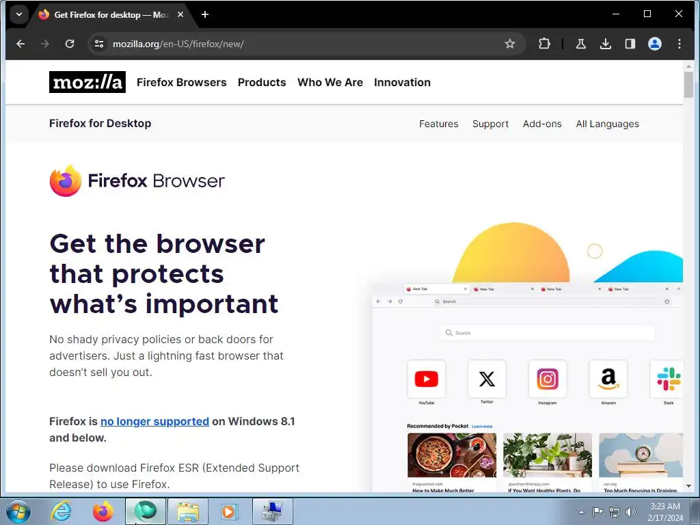700x525 pixels.
Task: Click the All Languages link
Action: coord(607,124)
